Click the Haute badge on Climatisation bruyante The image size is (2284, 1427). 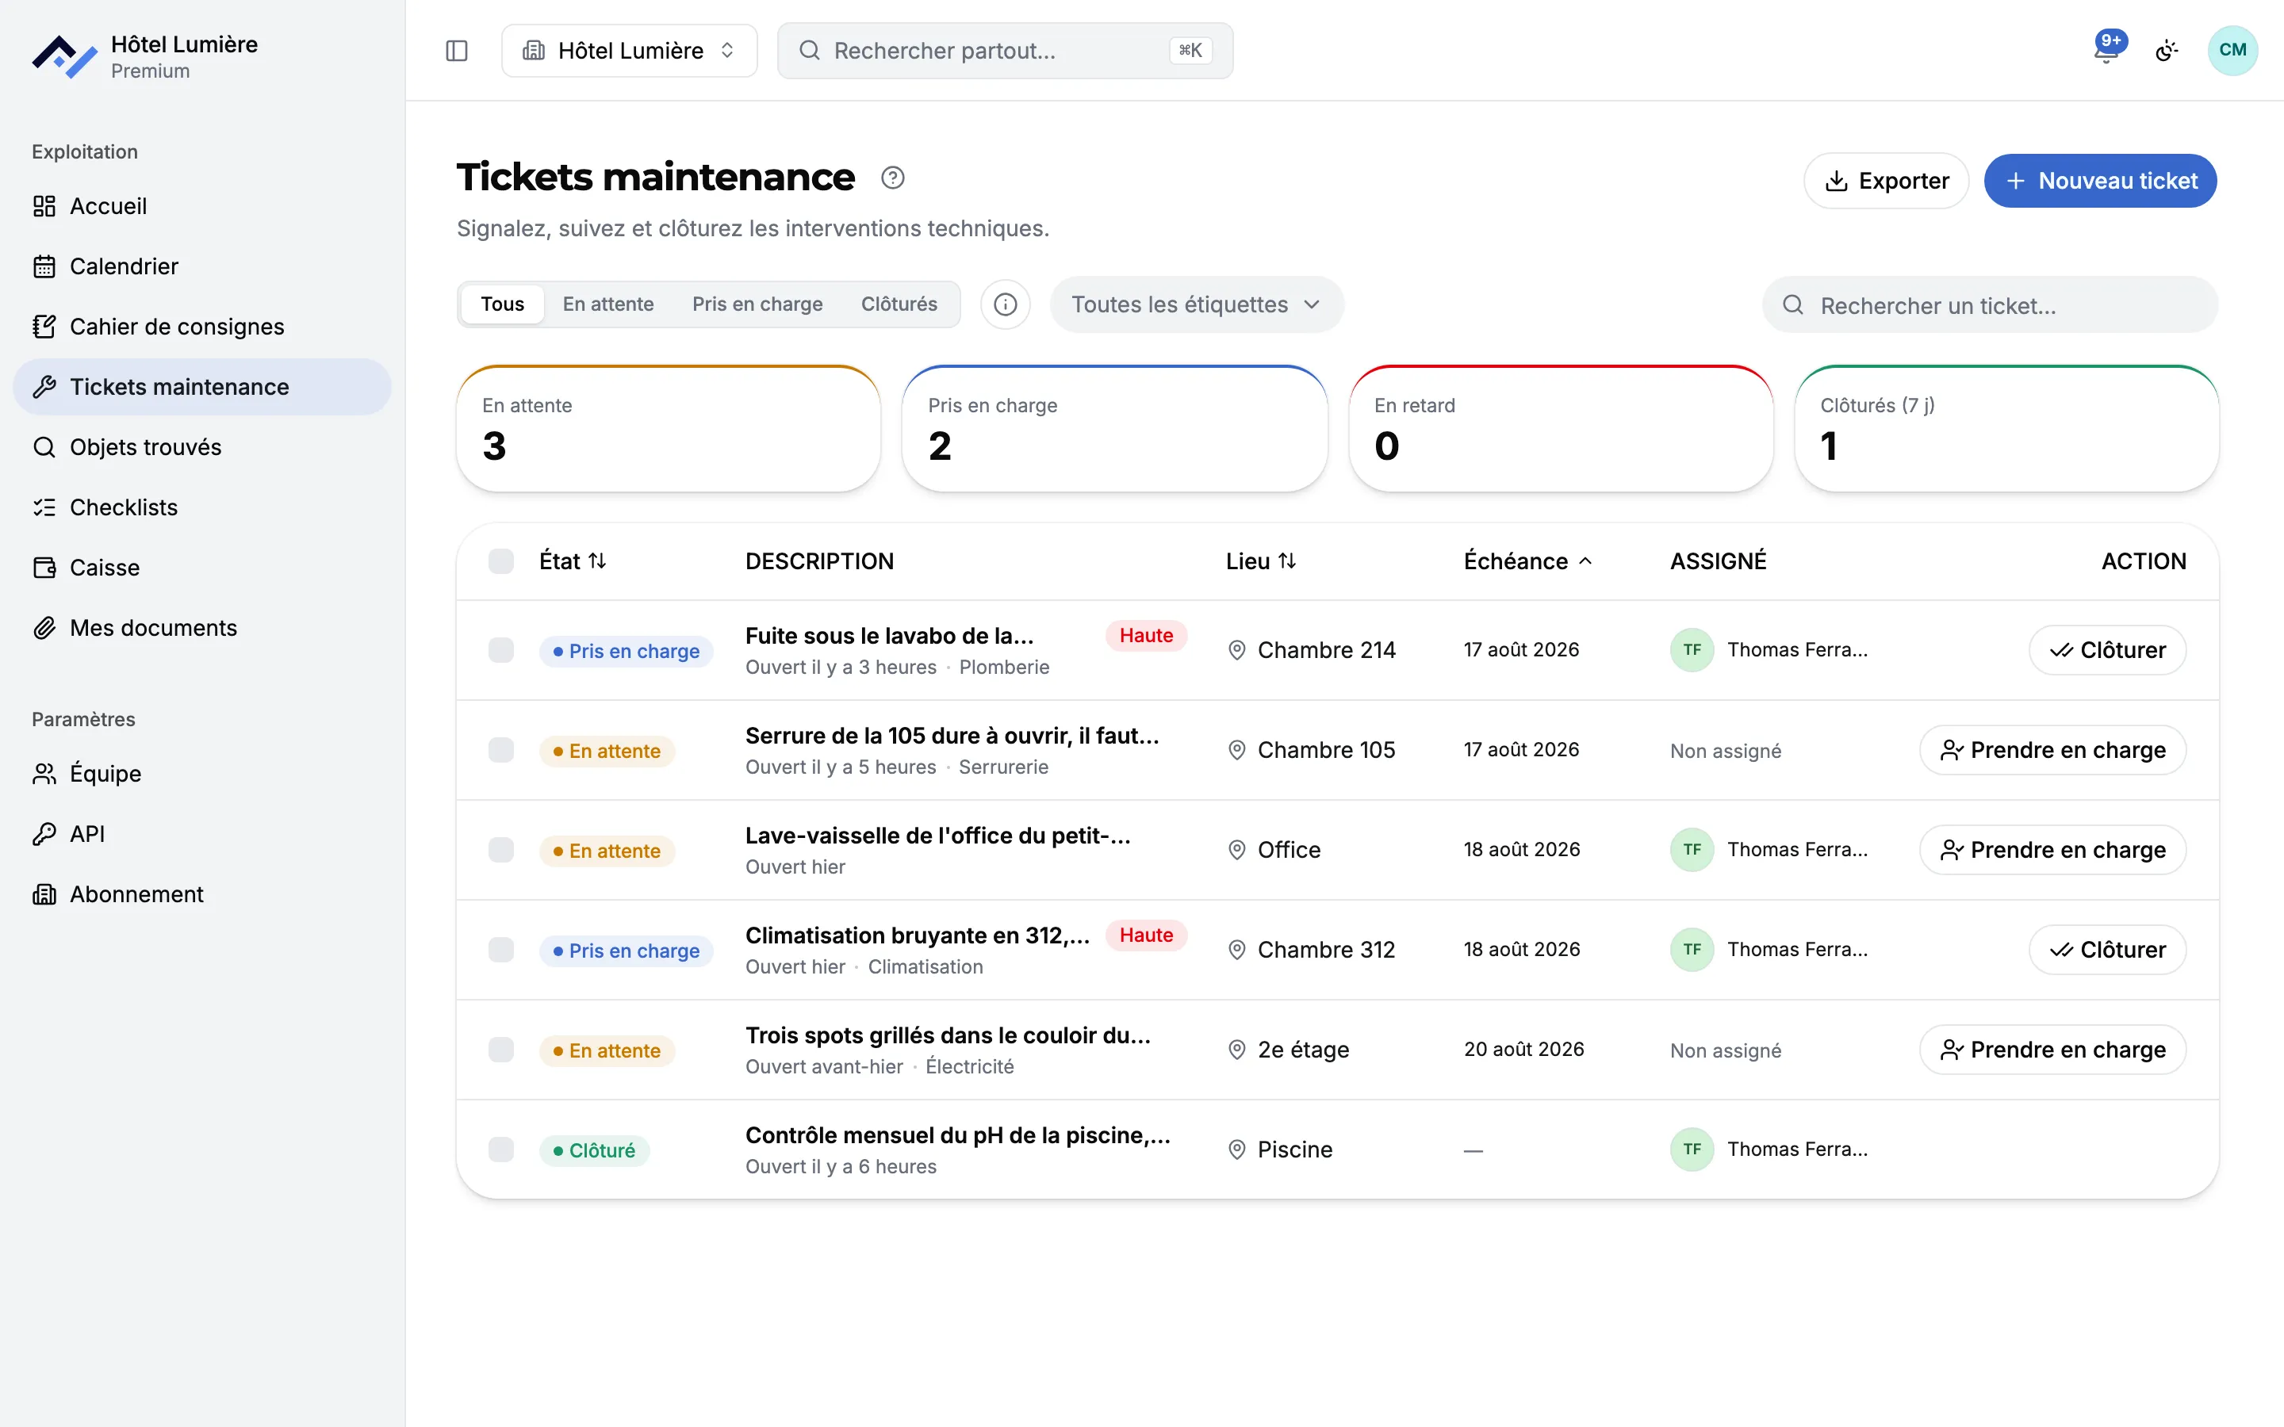[1146, 935]
